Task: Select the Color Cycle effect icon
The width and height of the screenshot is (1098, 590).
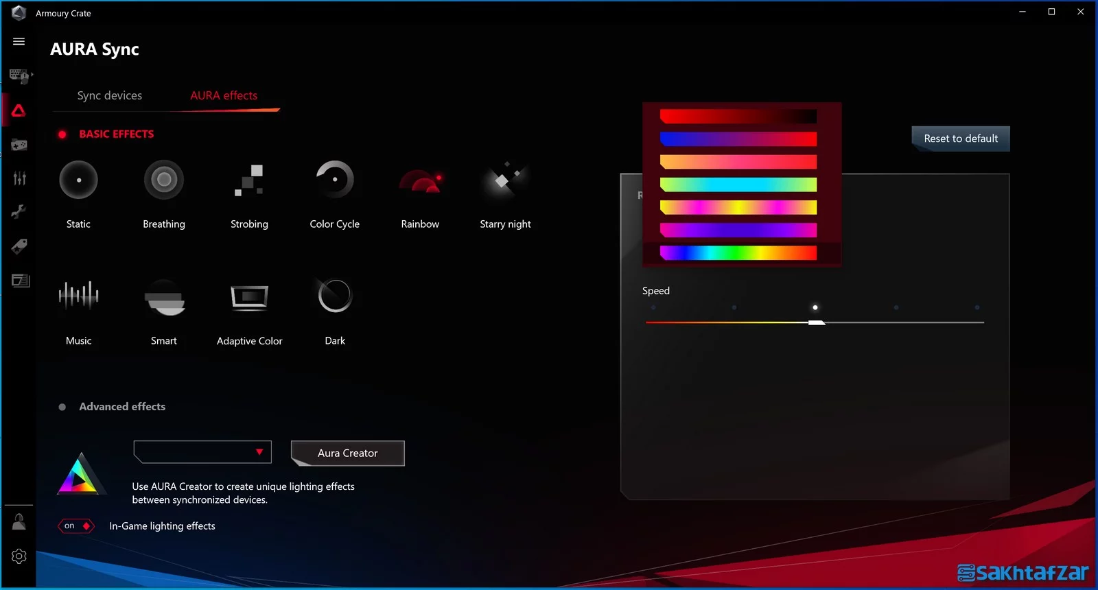Action: [x=335, y=180]
